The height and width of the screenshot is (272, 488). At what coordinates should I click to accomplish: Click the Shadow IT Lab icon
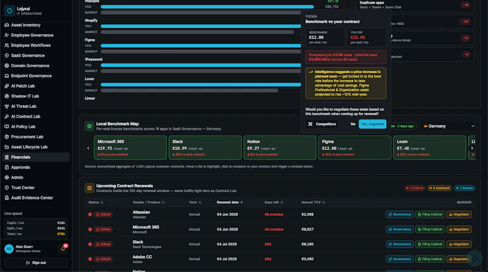[7, 96]
